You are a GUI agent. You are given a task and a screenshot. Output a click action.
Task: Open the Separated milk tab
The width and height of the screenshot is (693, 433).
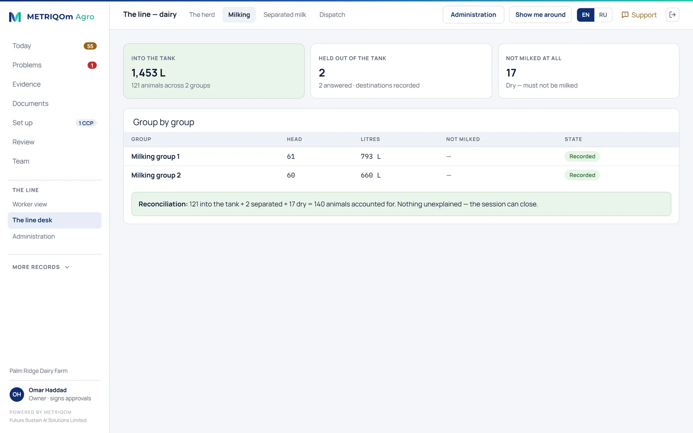point(285,15)
